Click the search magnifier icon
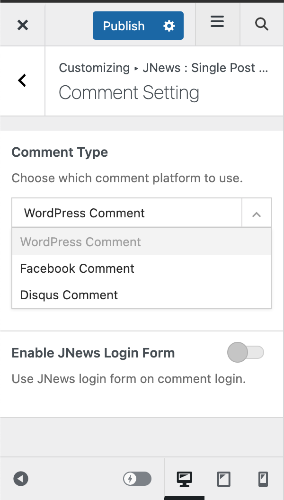Viewport: 284px width, 500px height. coord(262,24)
